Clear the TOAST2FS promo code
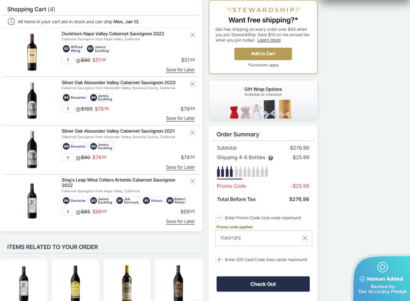This screenshot has height=301, width=410. tap(305, 238)
